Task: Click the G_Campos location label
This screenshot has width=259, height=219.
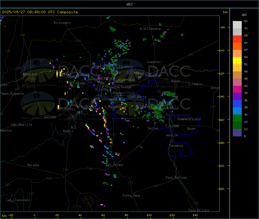Action: (196, 84)
